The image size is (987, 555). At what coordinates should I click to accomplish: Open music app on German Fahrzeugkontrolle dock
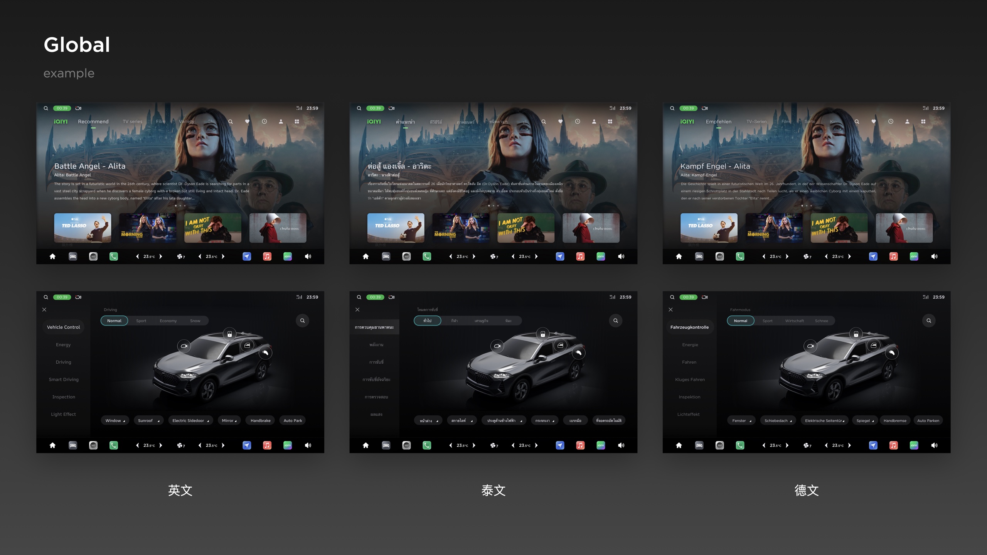pyautogui.click(x=893, y=445)
